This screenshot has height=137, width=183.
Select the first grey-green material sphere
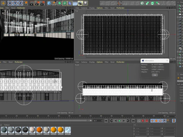(x=4, y=130)
